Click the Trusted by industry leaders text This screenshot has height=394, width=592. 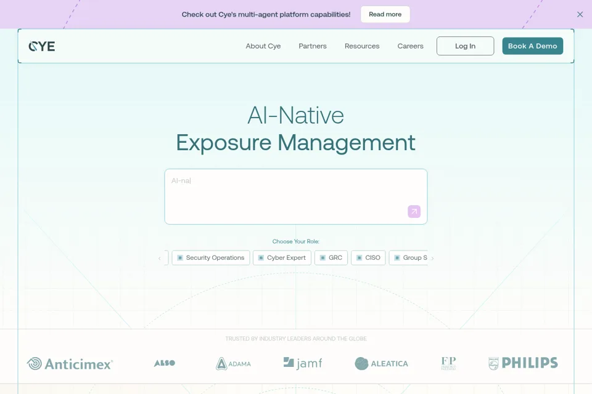click(x=296, y=339)
